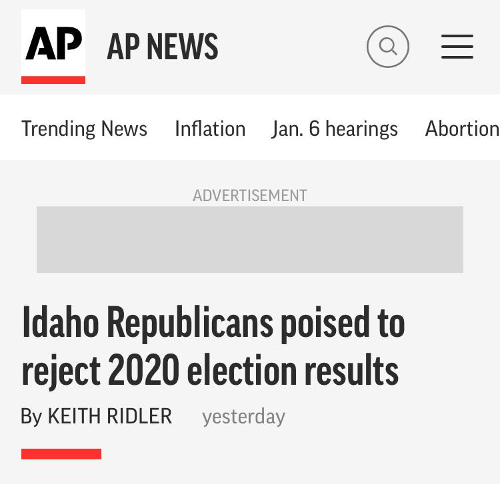Open the Jan. 6 hearings topic
500x484 pixels.
[x=335, y=128]
